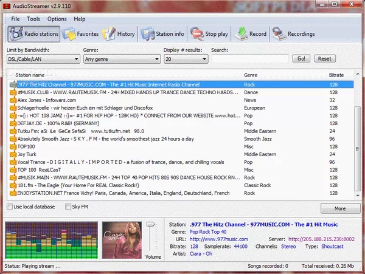This screenshot has height=274, width=365.
Task: Click station icon beside TOP 100 ReaLCasT
Action: click(13, 170)
